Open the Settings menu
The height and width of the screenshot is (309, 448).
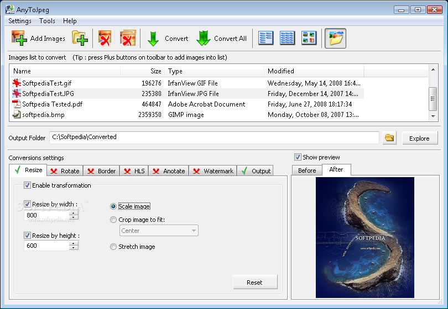[20, 21]
